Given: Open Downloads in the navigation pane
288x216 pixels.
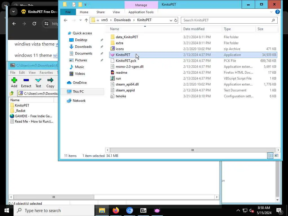Looking at the screenshot, I should click(x=83, y=47).
